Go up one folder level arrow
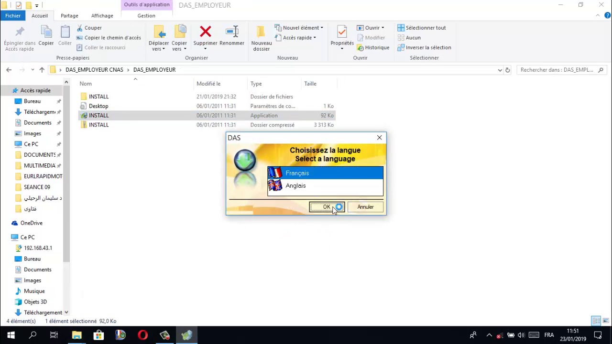The width and height of the screenshot is (612, 344). pos(42,70)
